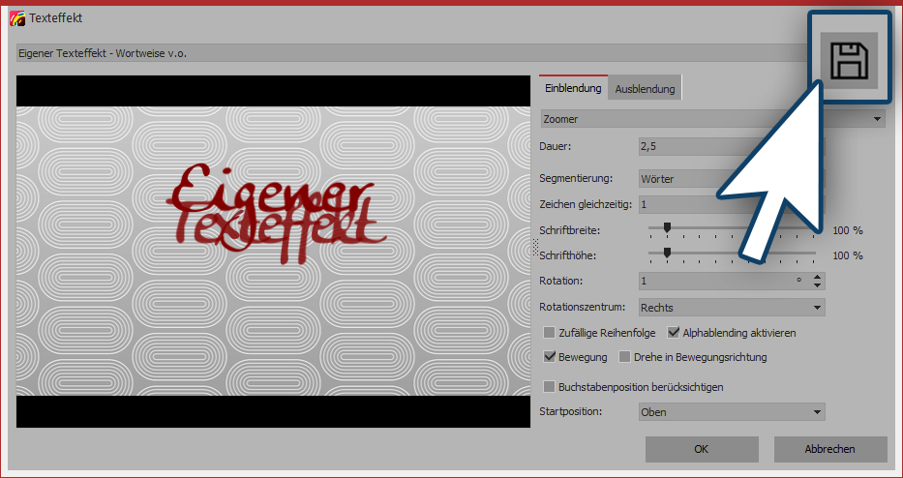Click the Texteffekt application icon in title bar
This screenshot has height=478, width=903.
15,18
